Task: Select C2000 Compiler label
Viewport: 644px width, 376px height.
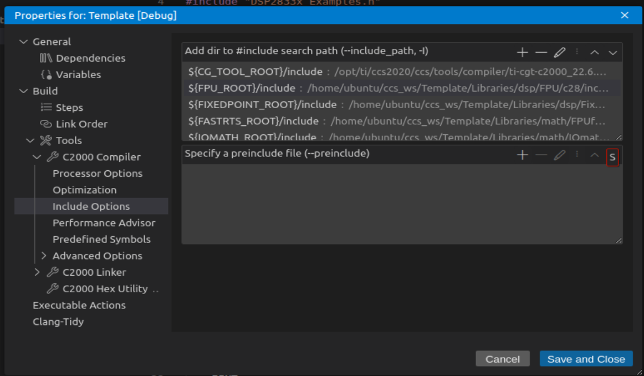Action: coord(101,156)
